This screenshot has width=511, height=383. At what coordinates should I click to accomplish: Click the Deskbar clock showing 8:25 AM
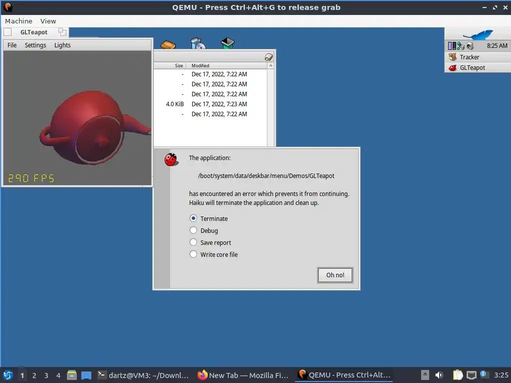click(497, 46)
